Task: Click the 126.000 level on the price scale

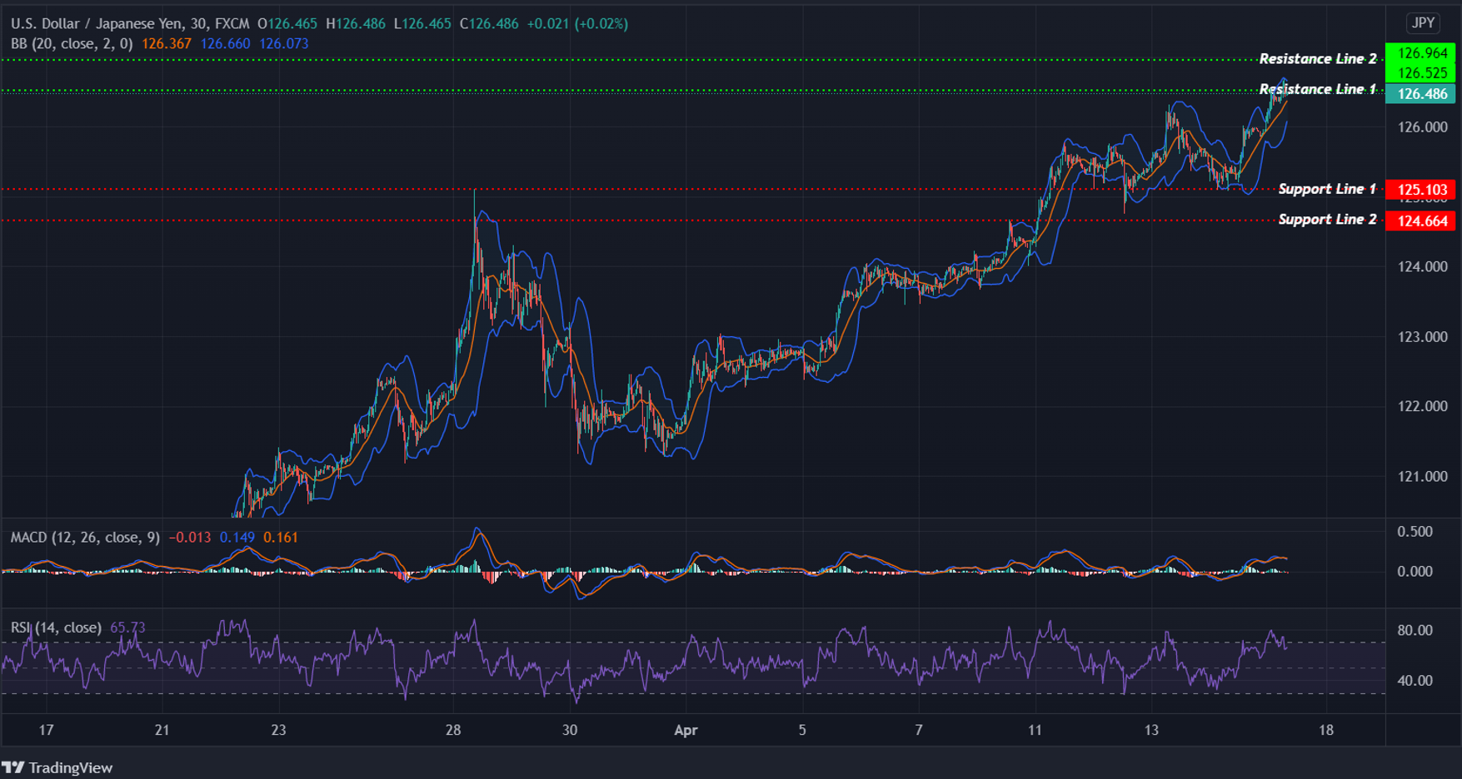Action: 1423,127
